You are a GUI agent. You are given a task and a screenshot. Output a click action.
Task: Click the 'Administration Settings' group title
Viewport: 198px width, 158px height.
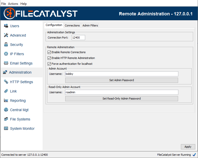61,32
